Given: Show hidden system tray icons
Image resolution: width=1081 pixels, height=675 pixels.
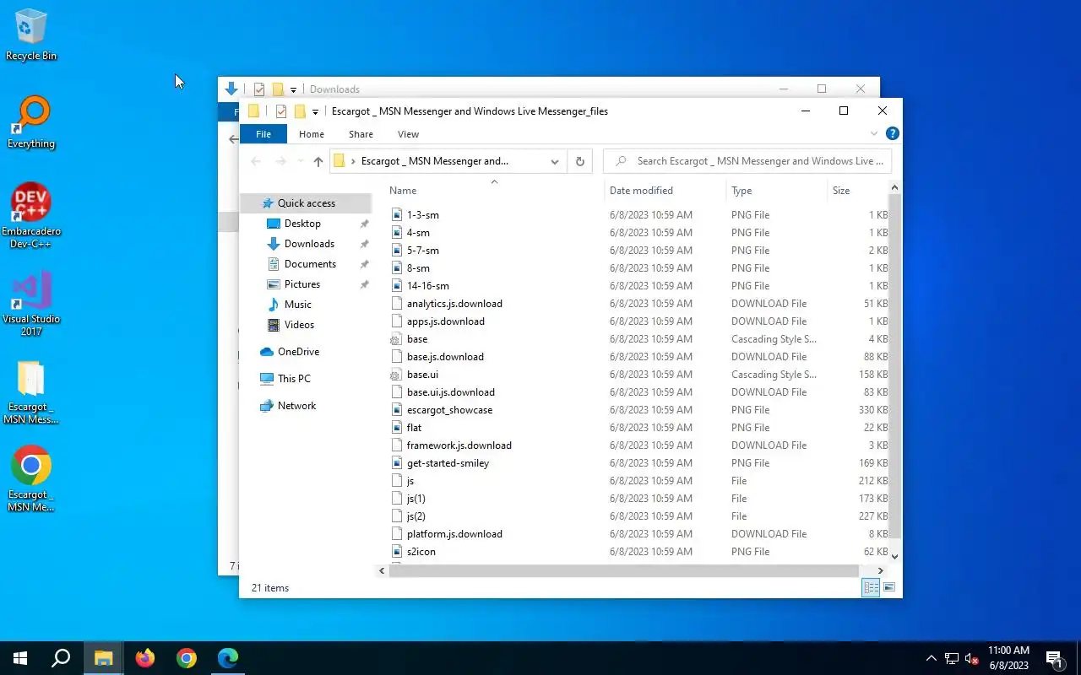Looking at the screenshot, I should pos(932,658).
